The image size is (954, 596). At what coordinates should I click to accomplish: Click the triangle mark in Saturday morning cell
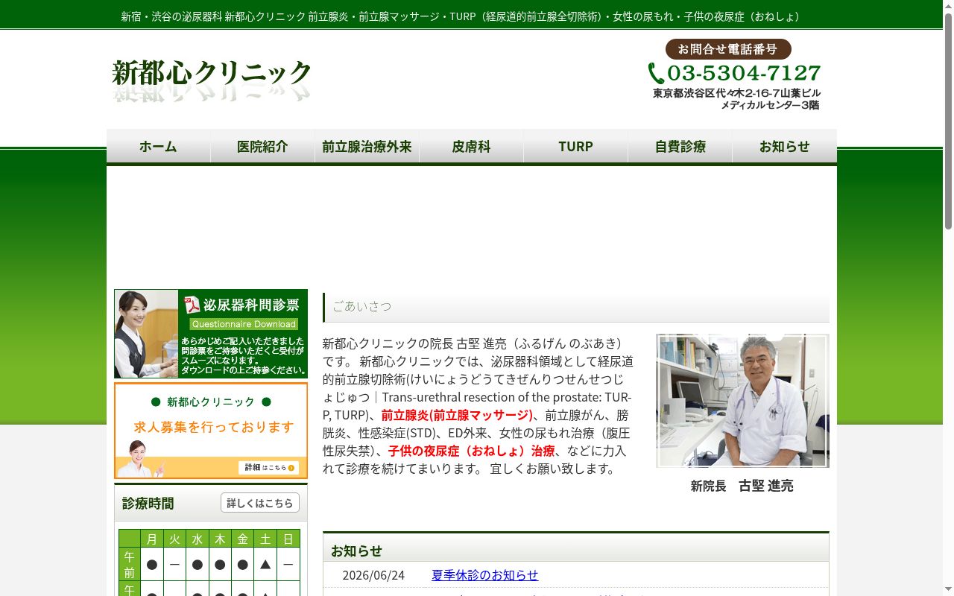click(x=265, y=565)
